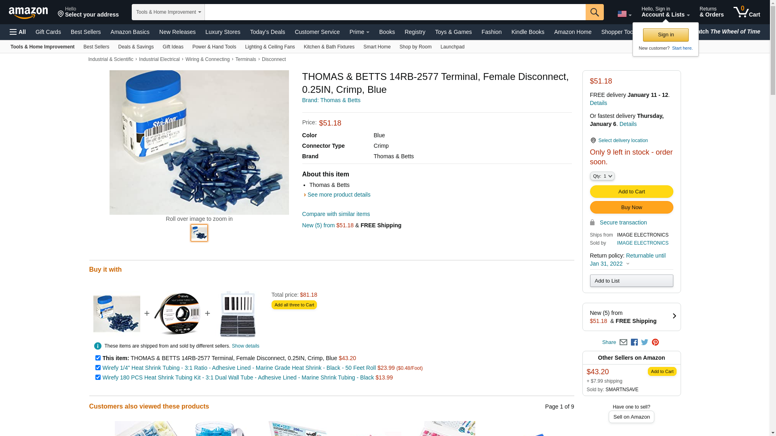The height and width of the screenshot is (436, 776).
Task: Share the product via email icon
Action: pyautogui.click(x=623, y=342)
